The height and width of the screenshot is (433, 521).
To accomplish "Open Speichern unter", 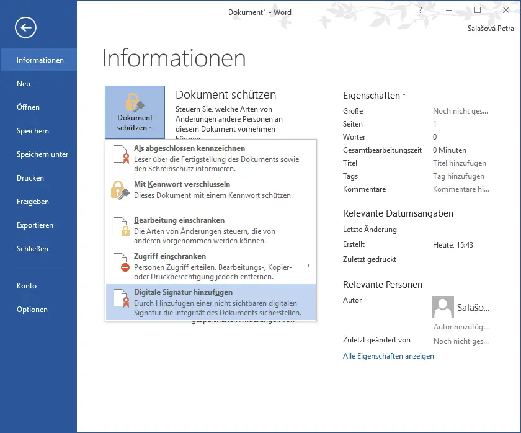I will (38, 154).
